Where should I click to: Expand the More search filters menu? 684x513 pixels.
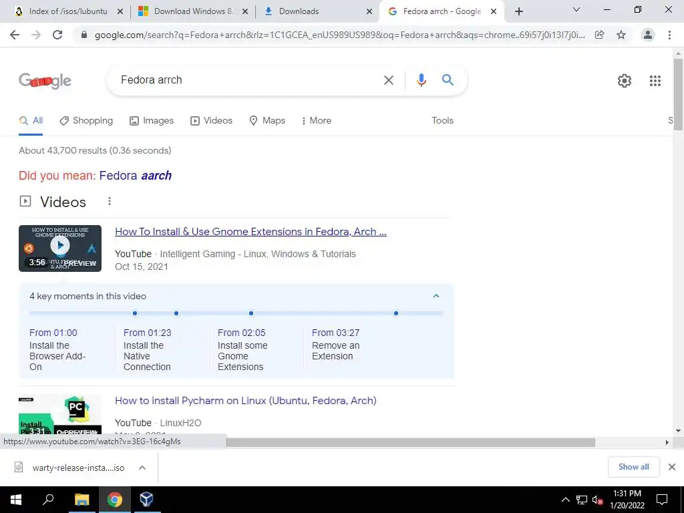click(317, 121)
